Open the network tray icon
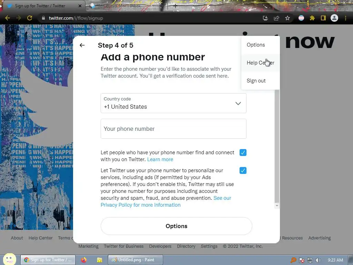 [310, 260]
